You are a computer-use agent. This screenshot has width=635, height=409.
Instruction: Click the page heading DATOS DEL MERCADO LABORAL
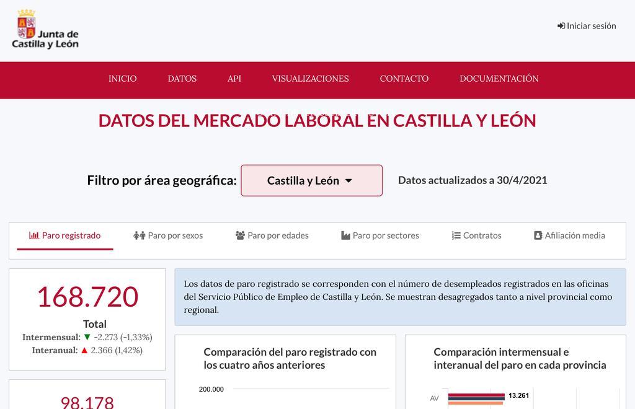317,121
